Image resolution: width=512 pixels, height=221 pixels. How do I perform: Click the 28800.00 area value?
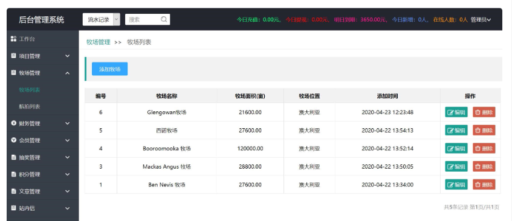point(250,167)
